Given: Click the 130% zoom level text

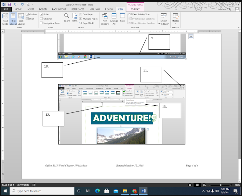Looking at the screenshot, I should tap(237, 185).
